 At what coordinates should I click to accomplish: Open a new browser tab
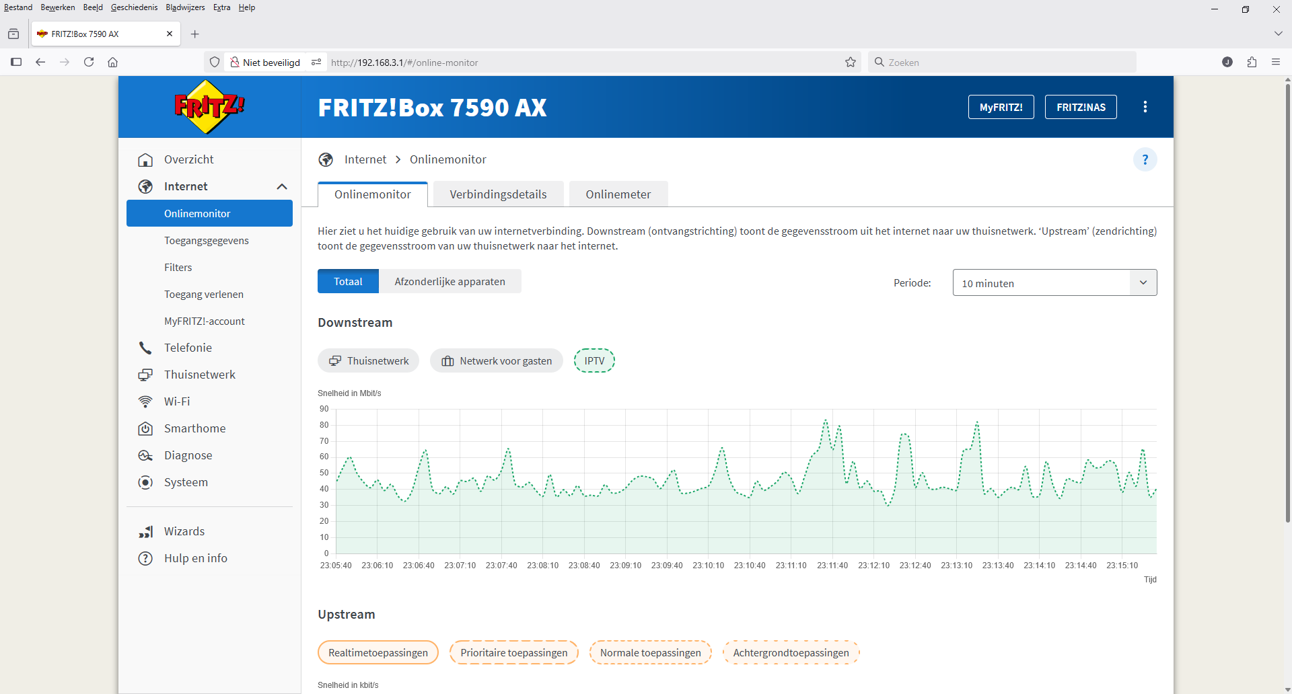tap(195, 34)
